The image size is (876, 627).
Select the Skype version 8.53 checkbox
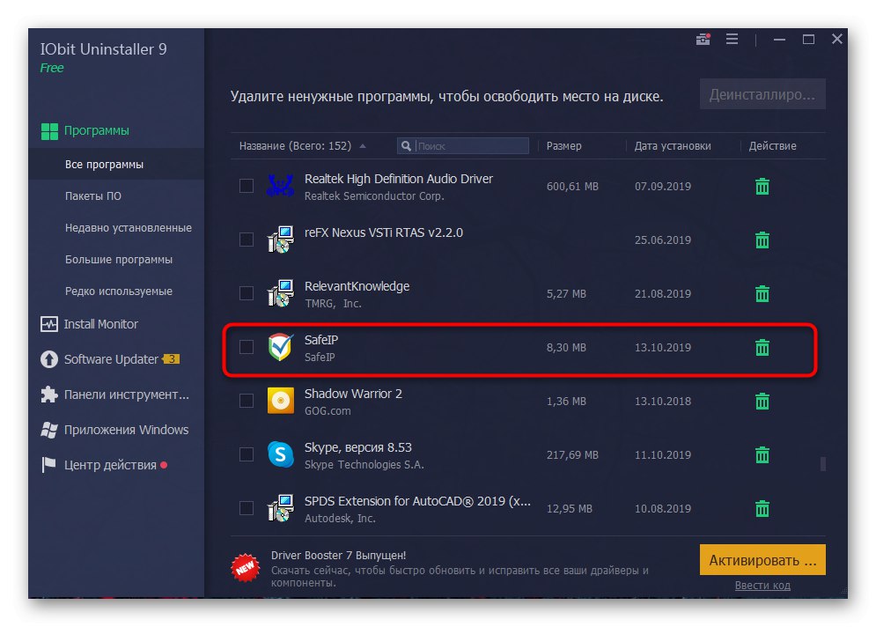247,454
